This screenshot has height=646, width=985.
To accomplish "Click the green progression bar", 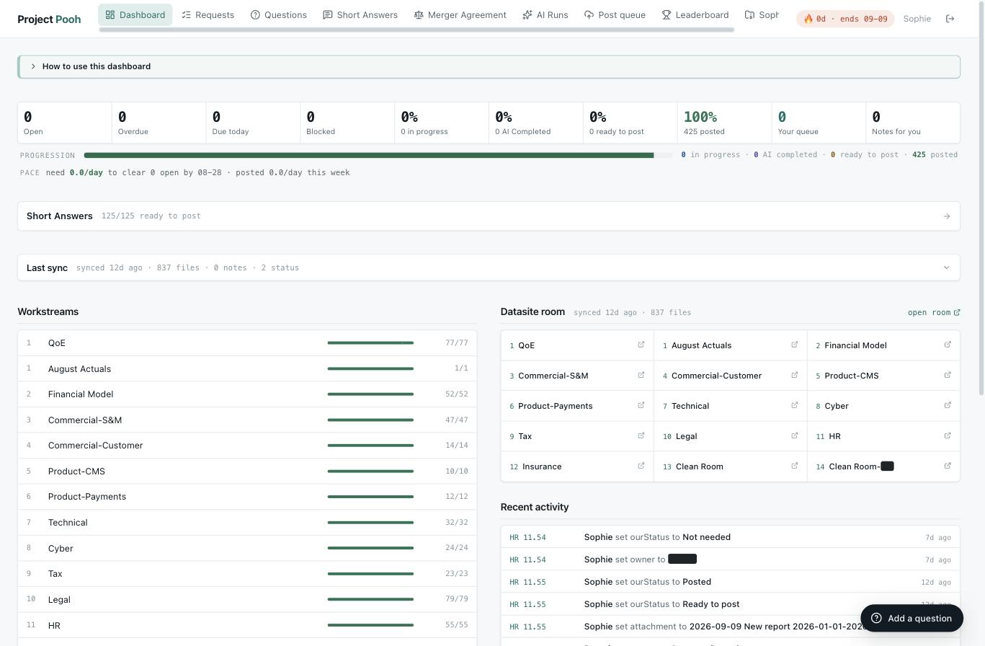I will [369, 155].
